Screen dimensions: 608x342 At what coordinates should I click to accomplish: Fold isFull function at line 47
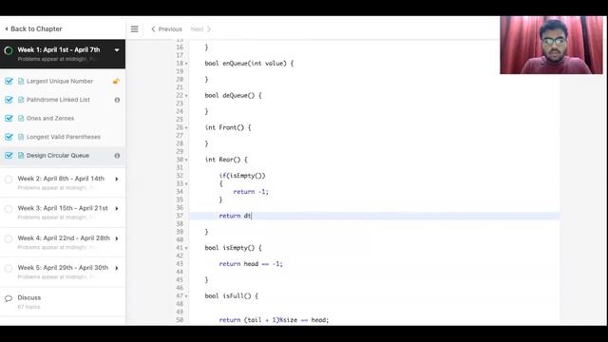click(x=186, y=296)
